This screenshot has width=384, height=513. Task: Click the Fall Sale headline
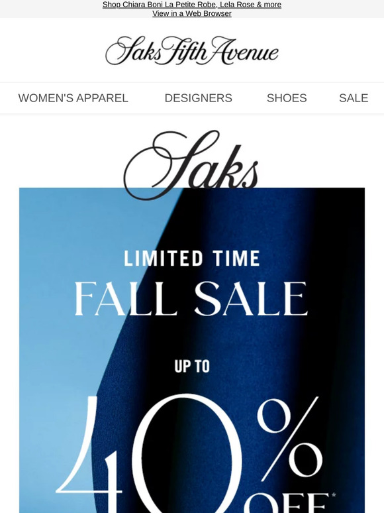click(x=191, y=299)
